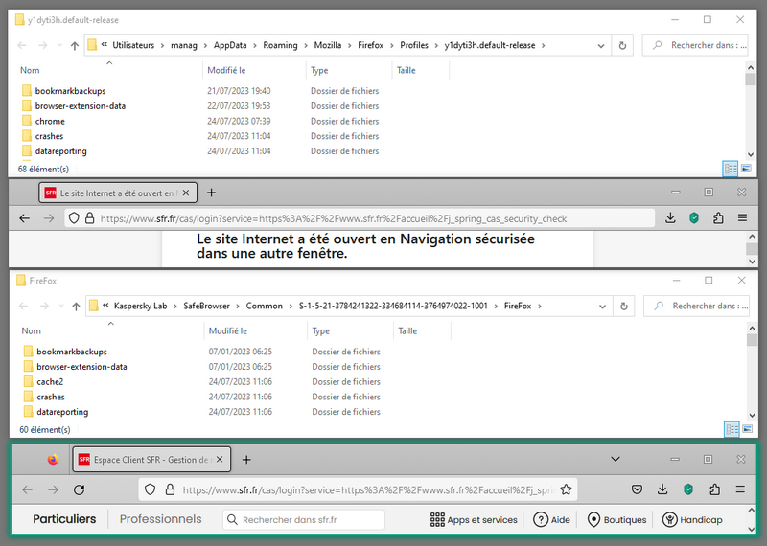
Task: Expand chevron after y1dyti3h.default-release breadcrumb
Action: 543,45
